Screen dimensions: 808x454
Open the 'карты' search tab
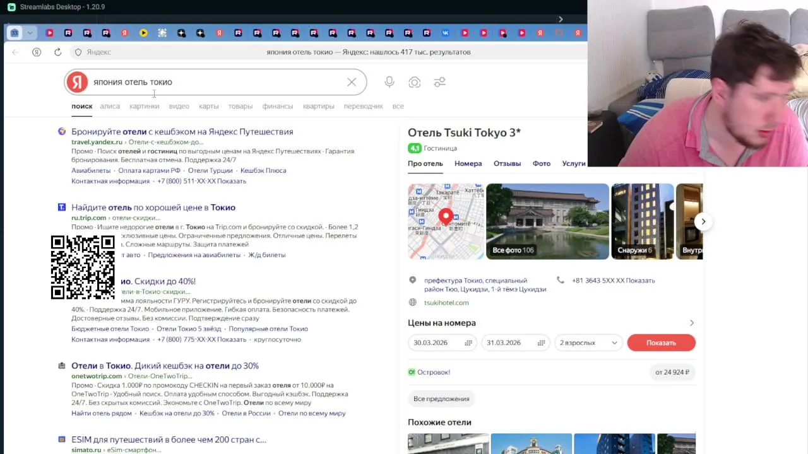click(x=209, y=106)
